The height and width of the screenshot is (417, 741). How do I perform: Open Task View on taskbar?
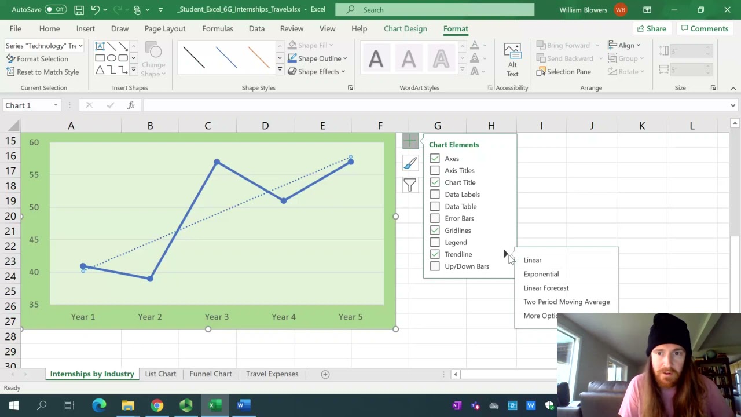[x=69, y=405]
